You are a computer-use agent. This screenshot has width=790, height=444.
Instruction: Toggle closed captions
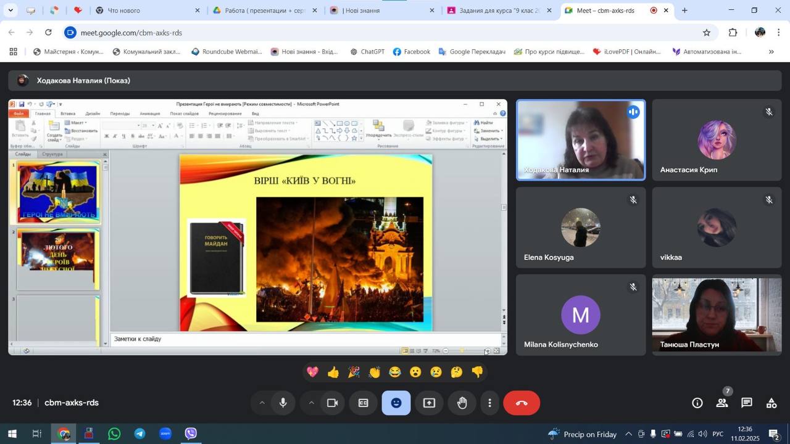click(364, 403)
